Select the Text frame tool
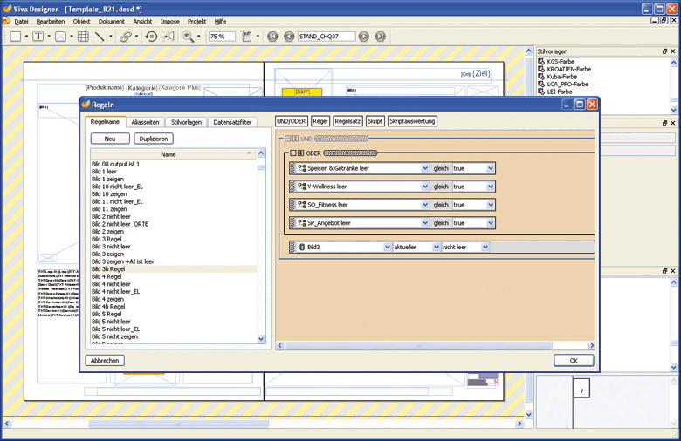The image size is (681, 441). coord(38,37)
